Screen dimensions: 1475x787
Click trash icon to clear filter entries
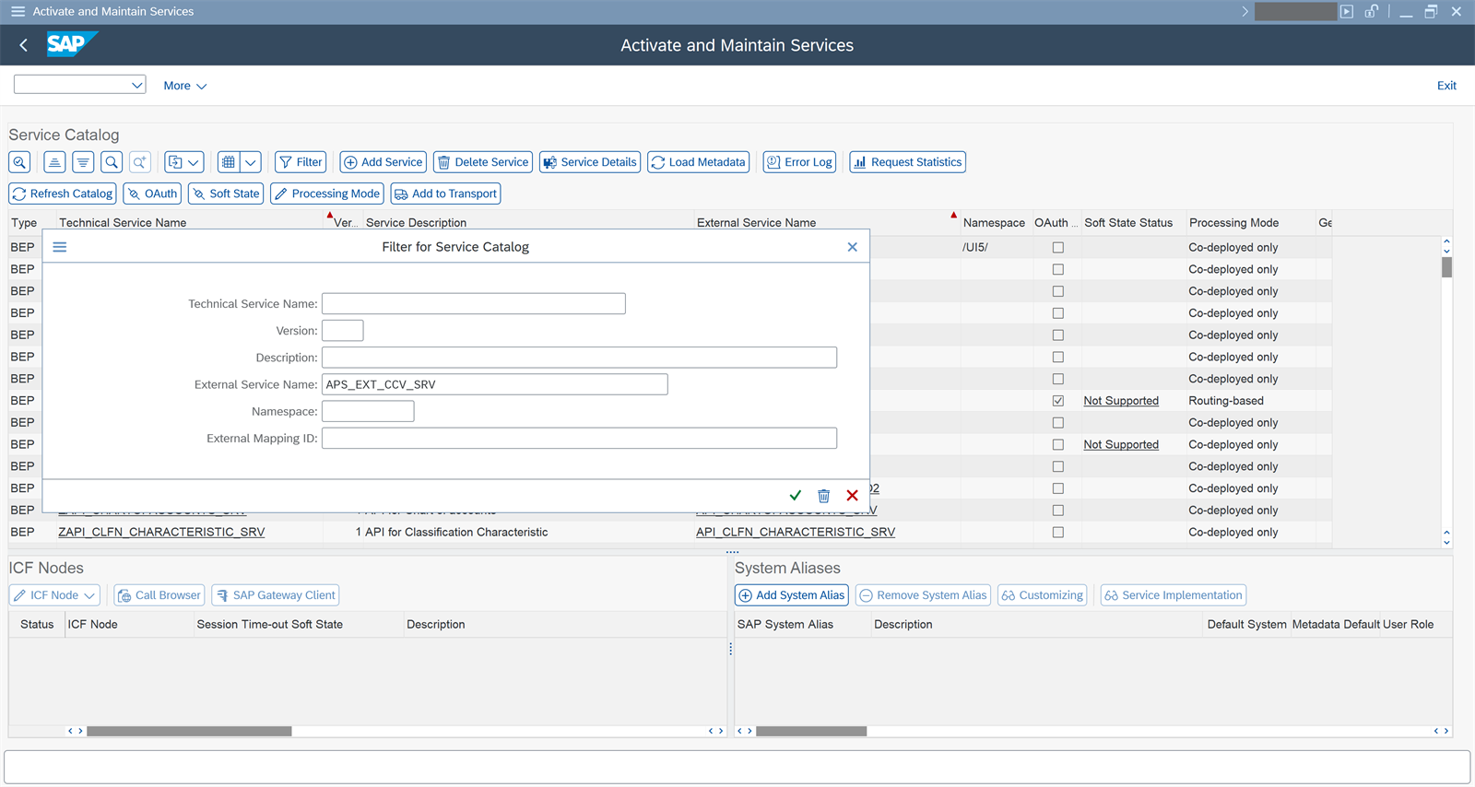[x=824, y=496]
